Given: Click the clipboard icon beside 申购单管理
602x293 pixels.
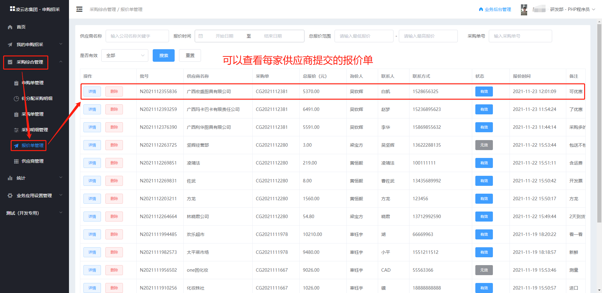Looking at the screenshot, I should click(x=16, y=83).
